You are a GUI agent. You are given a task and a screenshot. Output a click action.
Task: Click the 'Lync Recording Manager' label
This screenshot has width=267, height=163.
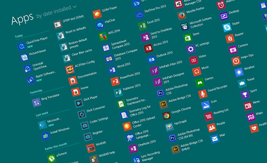(x=150, y=156)
